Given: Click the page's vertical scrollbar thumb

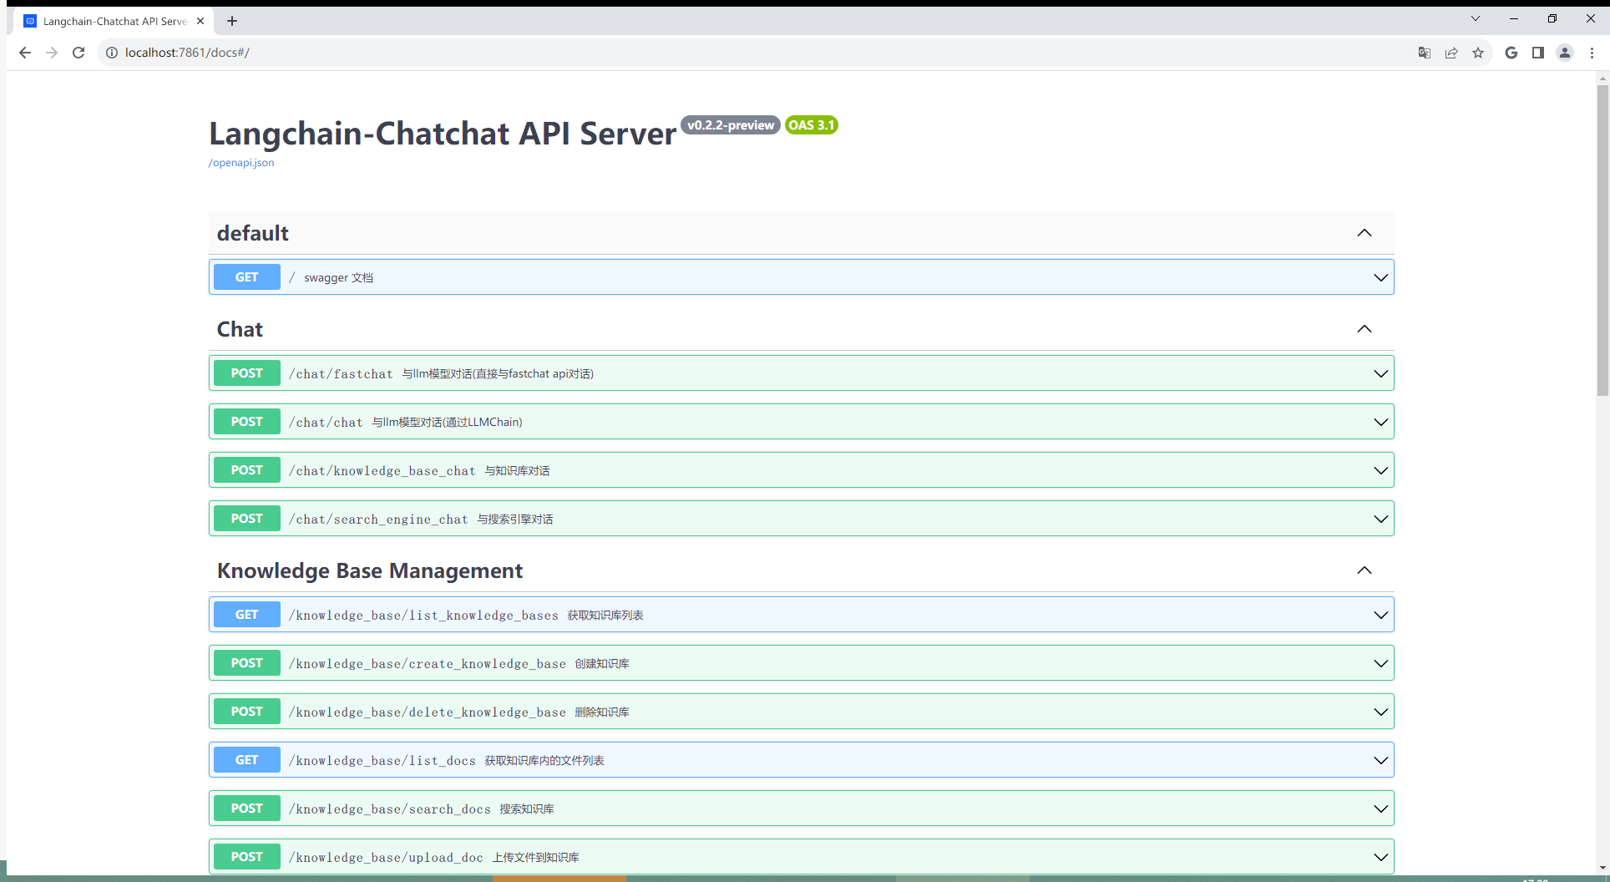Looking at the screenshot, I should click(1602, 240).
